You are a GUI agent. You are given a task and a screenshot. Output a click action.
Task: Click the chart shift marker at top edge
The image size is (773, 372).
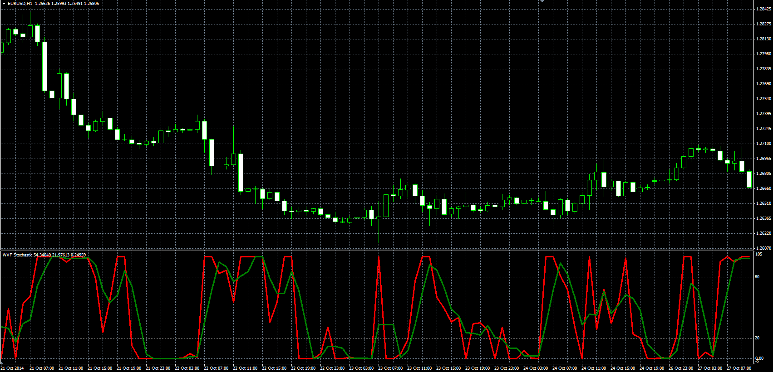coord(542,1)
